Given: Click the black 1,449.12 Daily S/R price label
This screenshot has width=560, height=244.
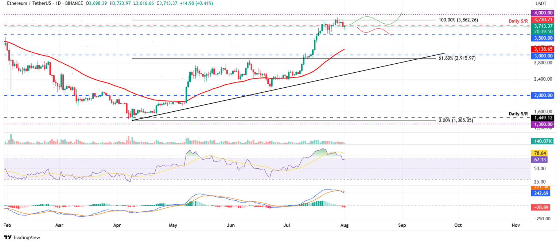Looking at the screenshot, I should (543, 118).
